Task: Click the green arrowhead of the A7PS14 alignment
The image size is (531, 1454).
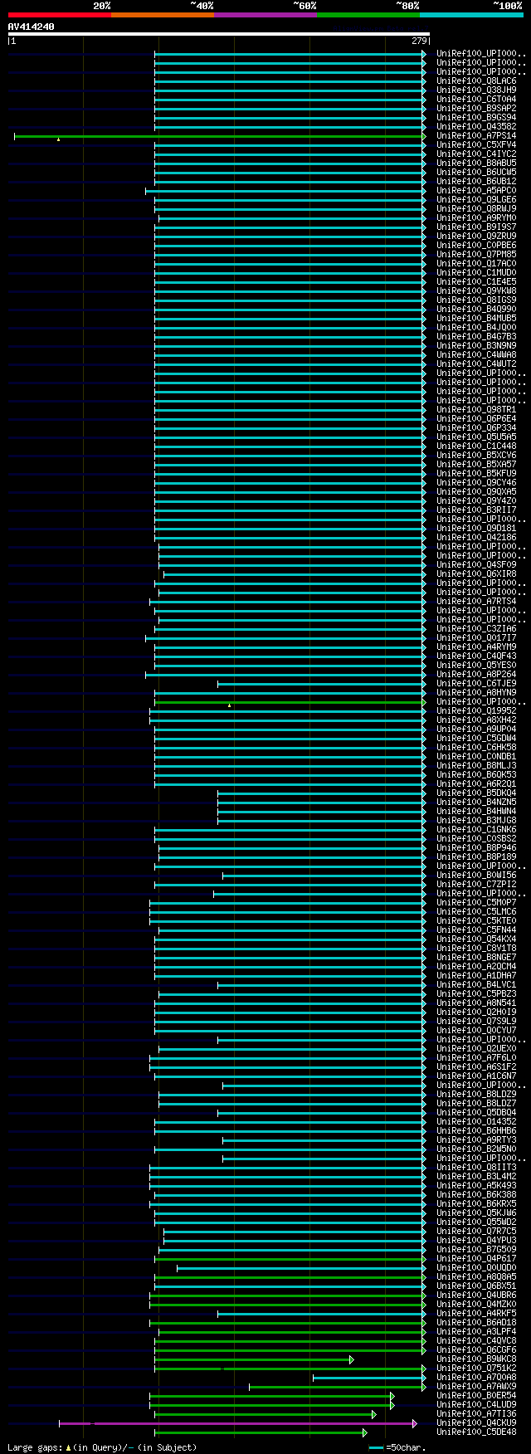Action: [424, 136]
